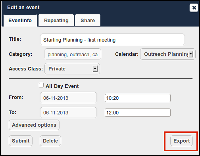Expand Advanced options
Viewport: 200px width, 156px height.
(34, 125)
